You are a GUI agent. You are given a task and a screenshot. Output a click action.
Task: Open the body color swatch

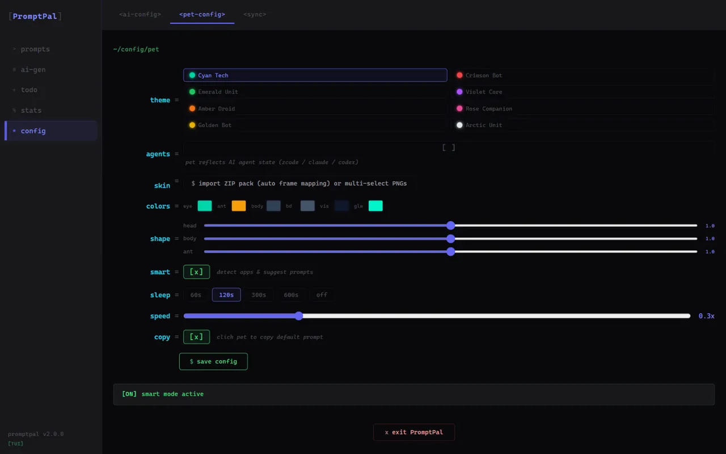(273, 206)
